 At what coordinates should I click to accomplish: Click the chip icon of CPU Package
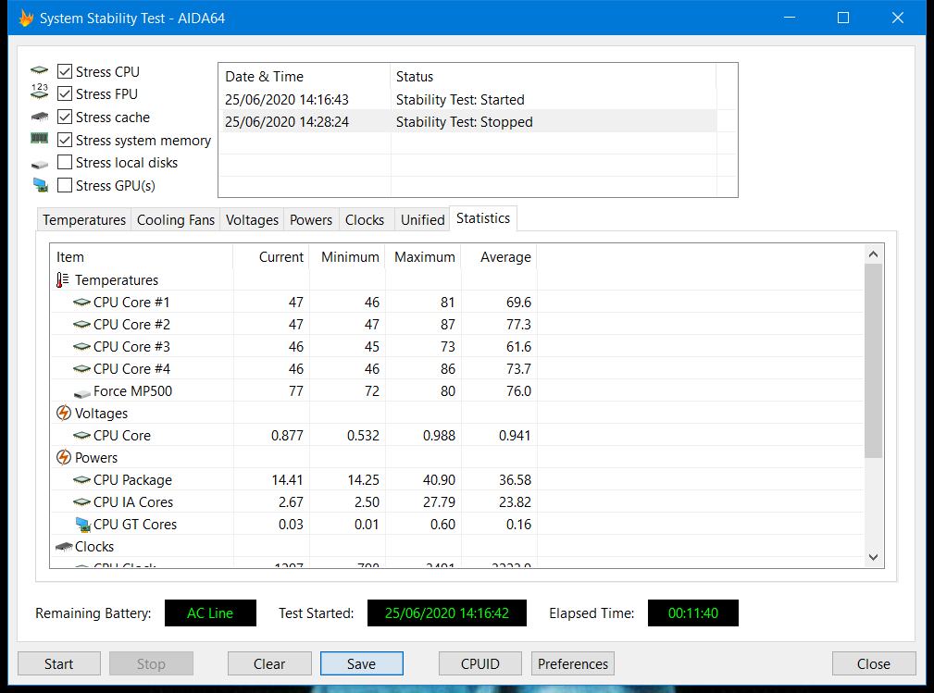click(x=81, y=480)
